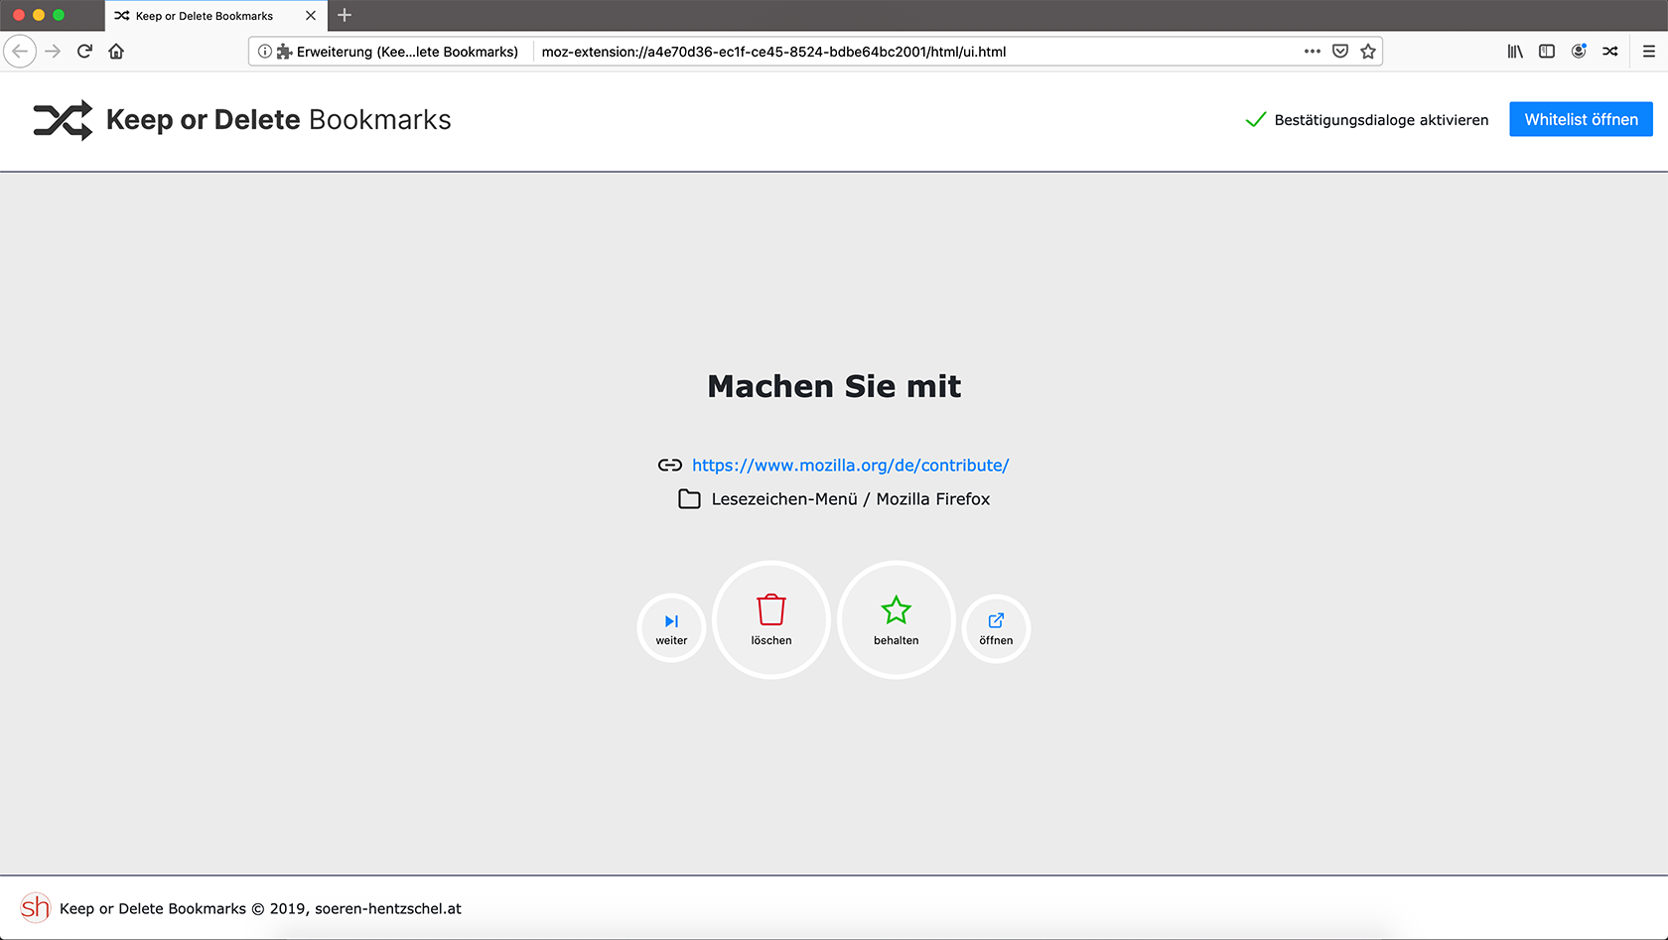Open a new tab with the plus button
This screenshot has width=1668, height=940.
(x=345, y=15)
